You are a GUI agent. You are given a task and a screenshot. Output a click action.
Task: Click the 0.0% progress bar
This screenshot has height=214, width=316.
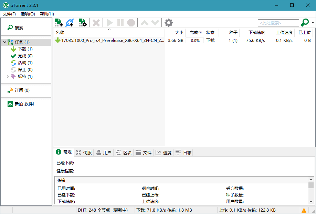195,41
